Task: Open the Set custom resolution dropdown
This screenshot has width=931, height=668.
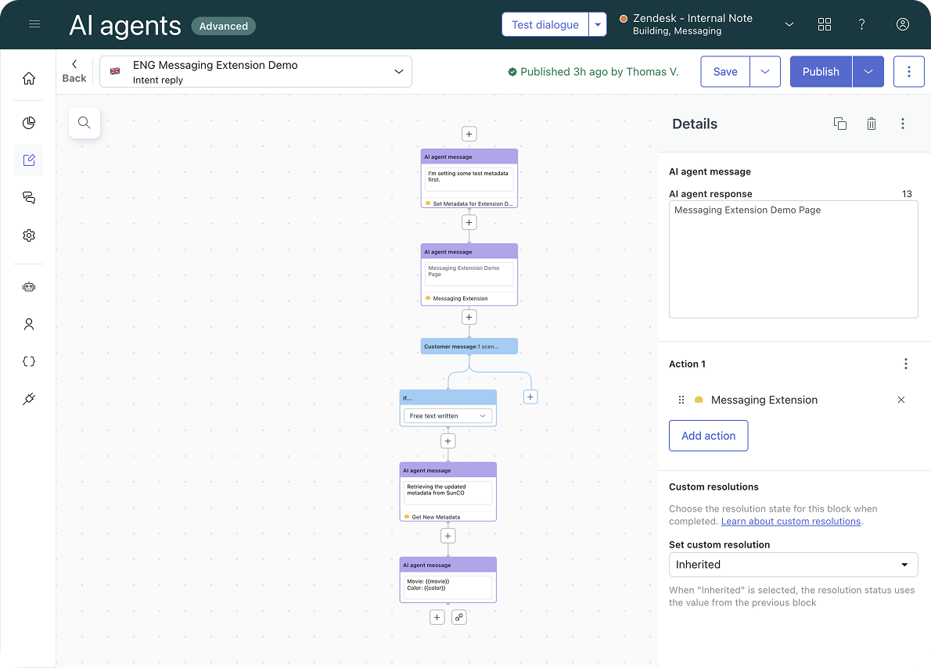Action: [793, 565]
